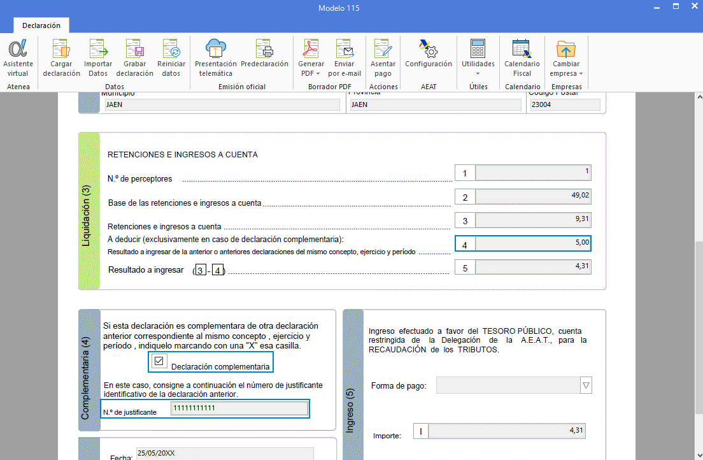703x460 pixels.
Task: Open the Asentar pago tool
Action: click(x=383, y=57)
